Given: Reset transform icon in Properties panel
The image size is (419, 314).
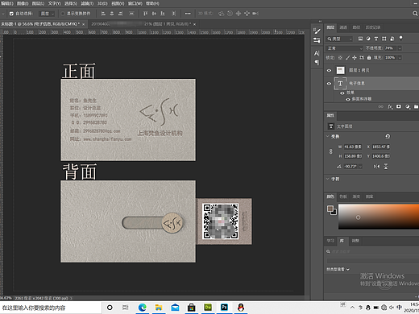Looking at the screenshot, I should [388, 136].
